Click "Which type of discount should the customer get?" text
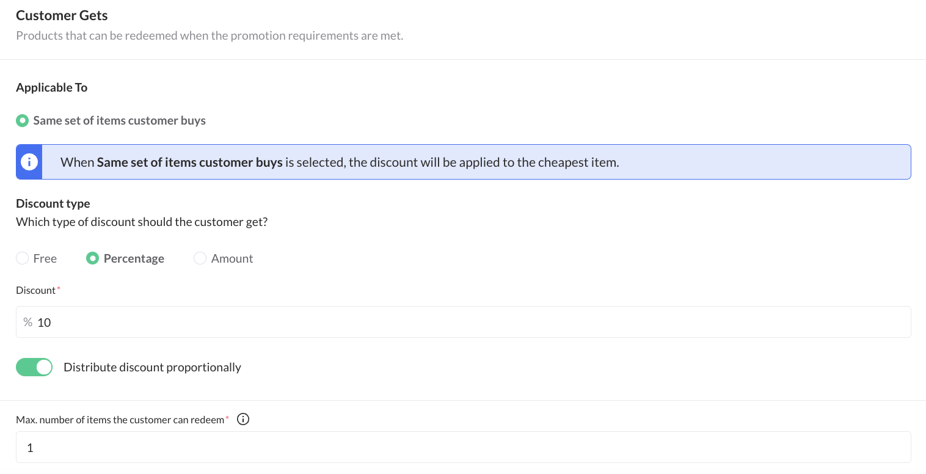 142,222
